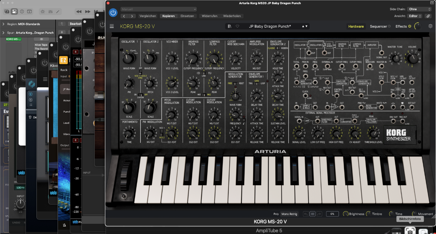436x234 pixels.
Task: Open Logic's smart controls dial icon
Action: [43, 11]
